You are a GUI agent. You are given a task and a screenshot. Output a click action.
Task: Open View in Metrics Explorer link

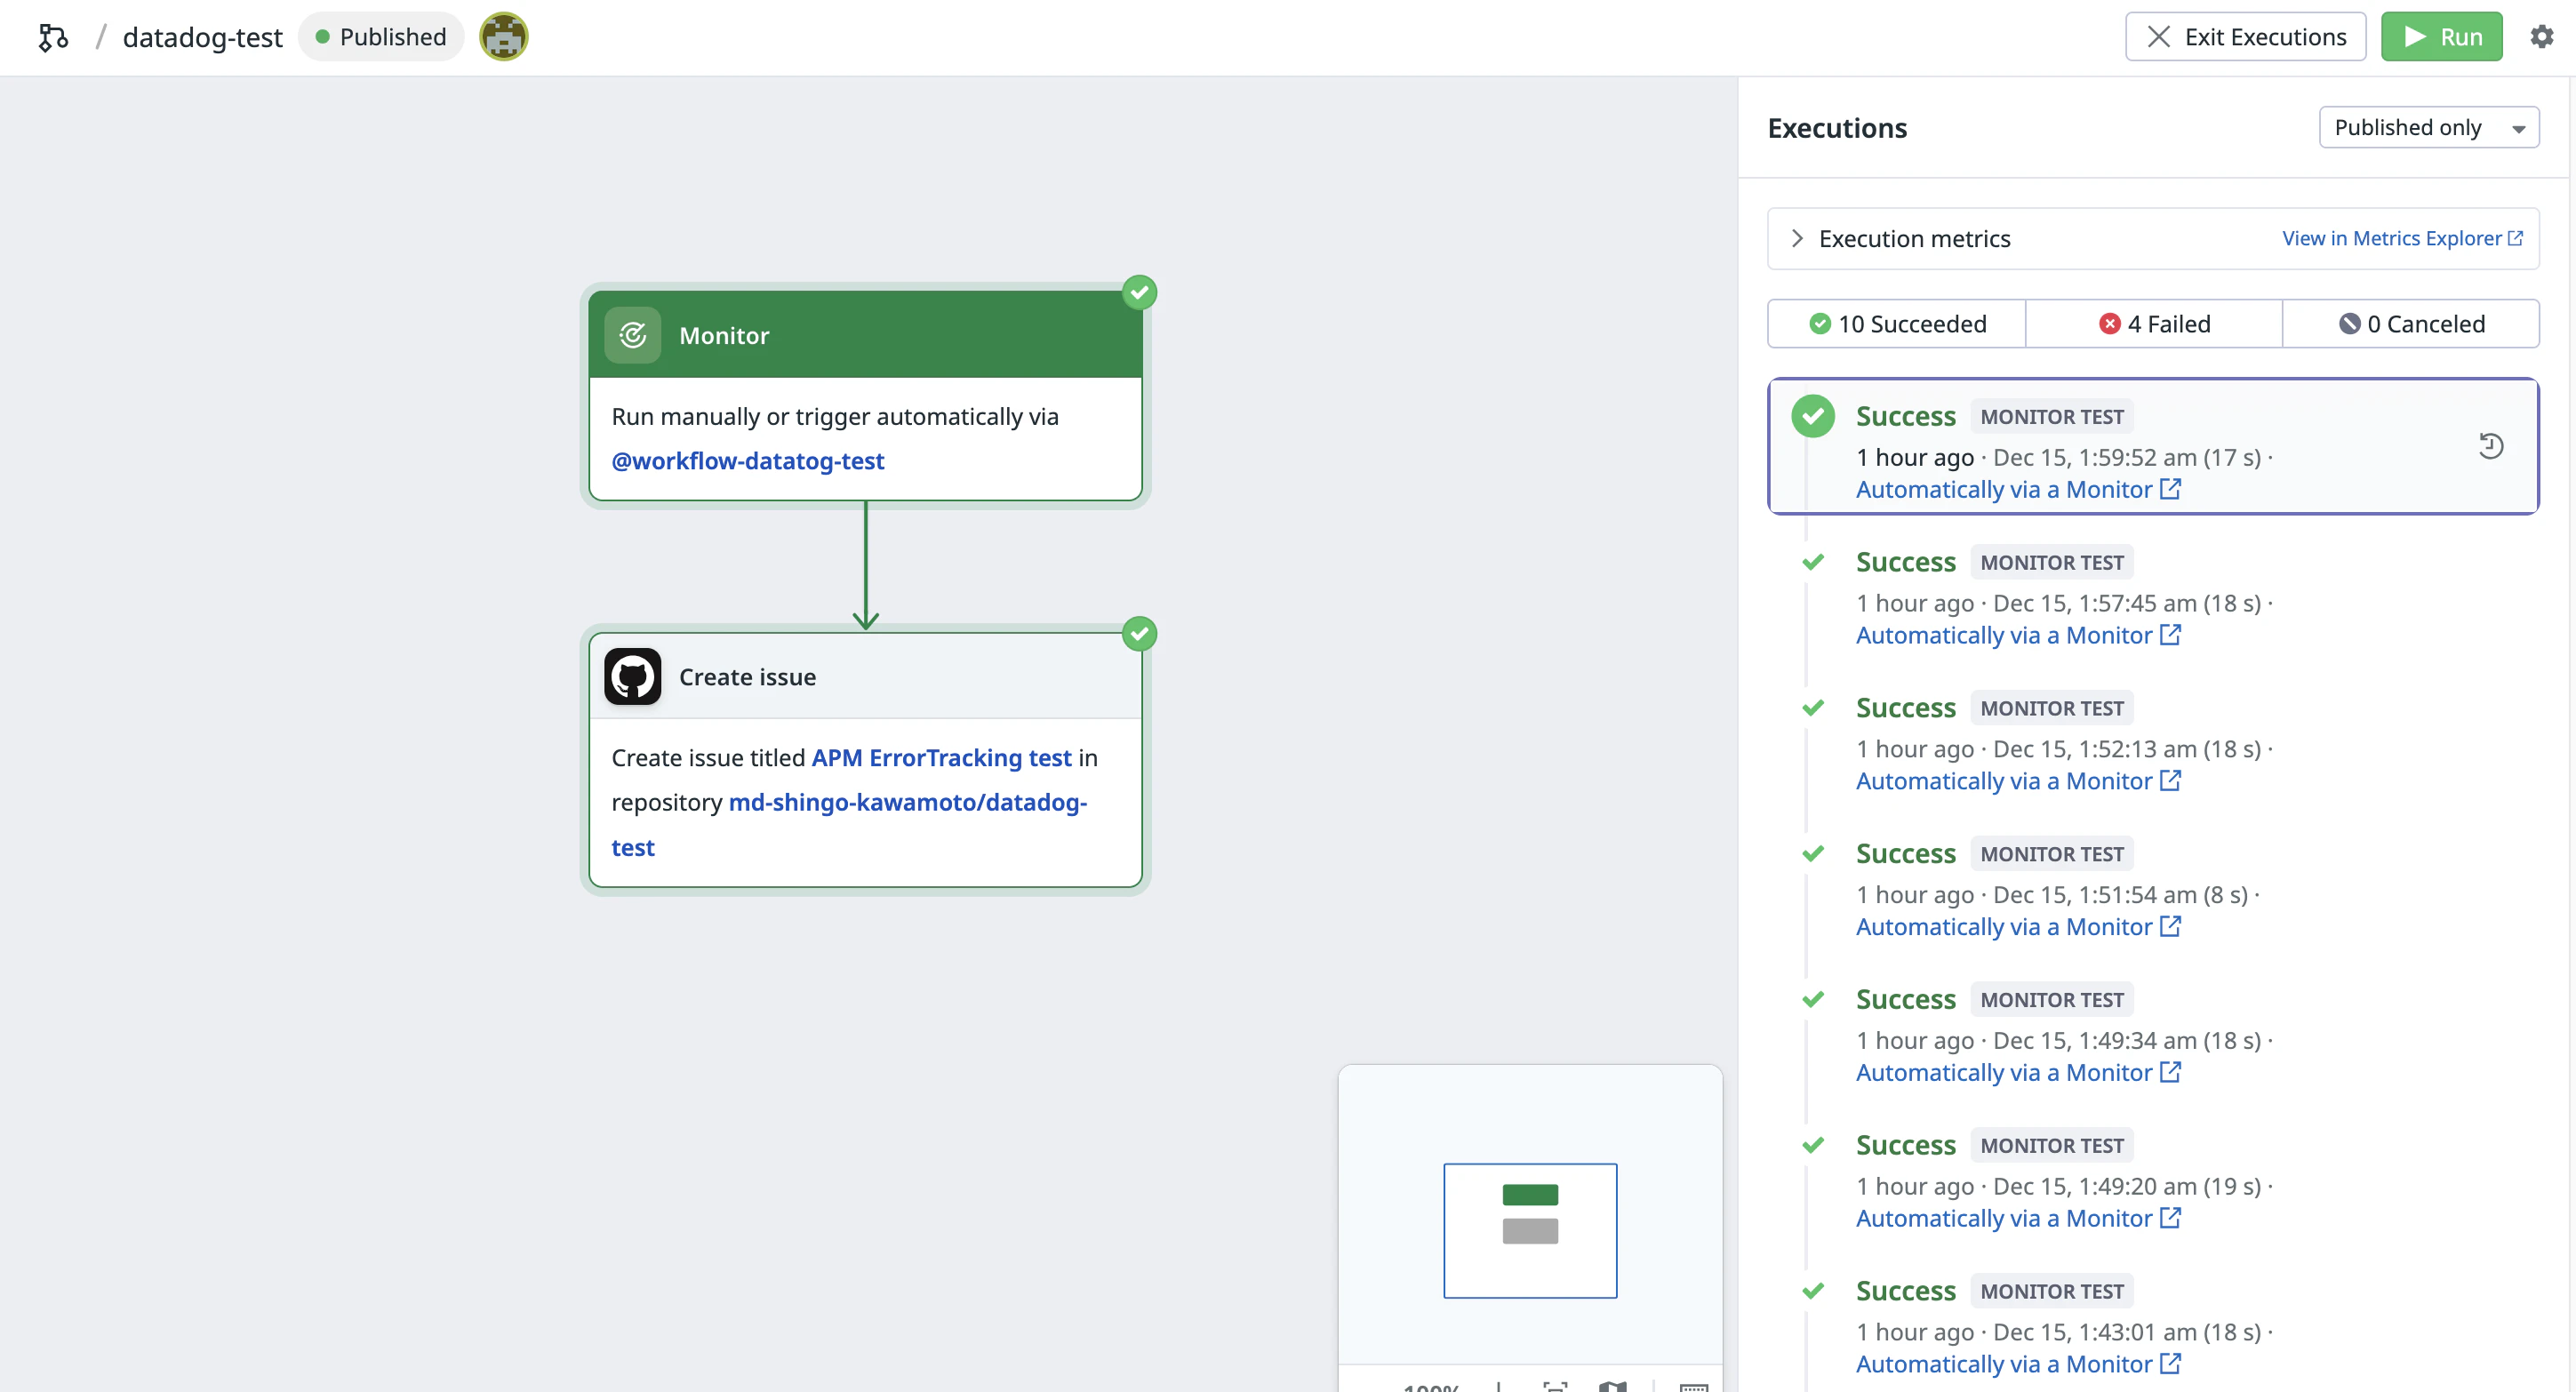2402,239
